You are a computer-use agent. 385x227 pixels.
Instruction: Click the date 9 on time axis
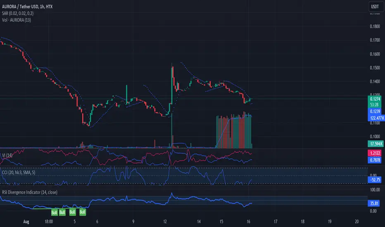coord(133,222)
